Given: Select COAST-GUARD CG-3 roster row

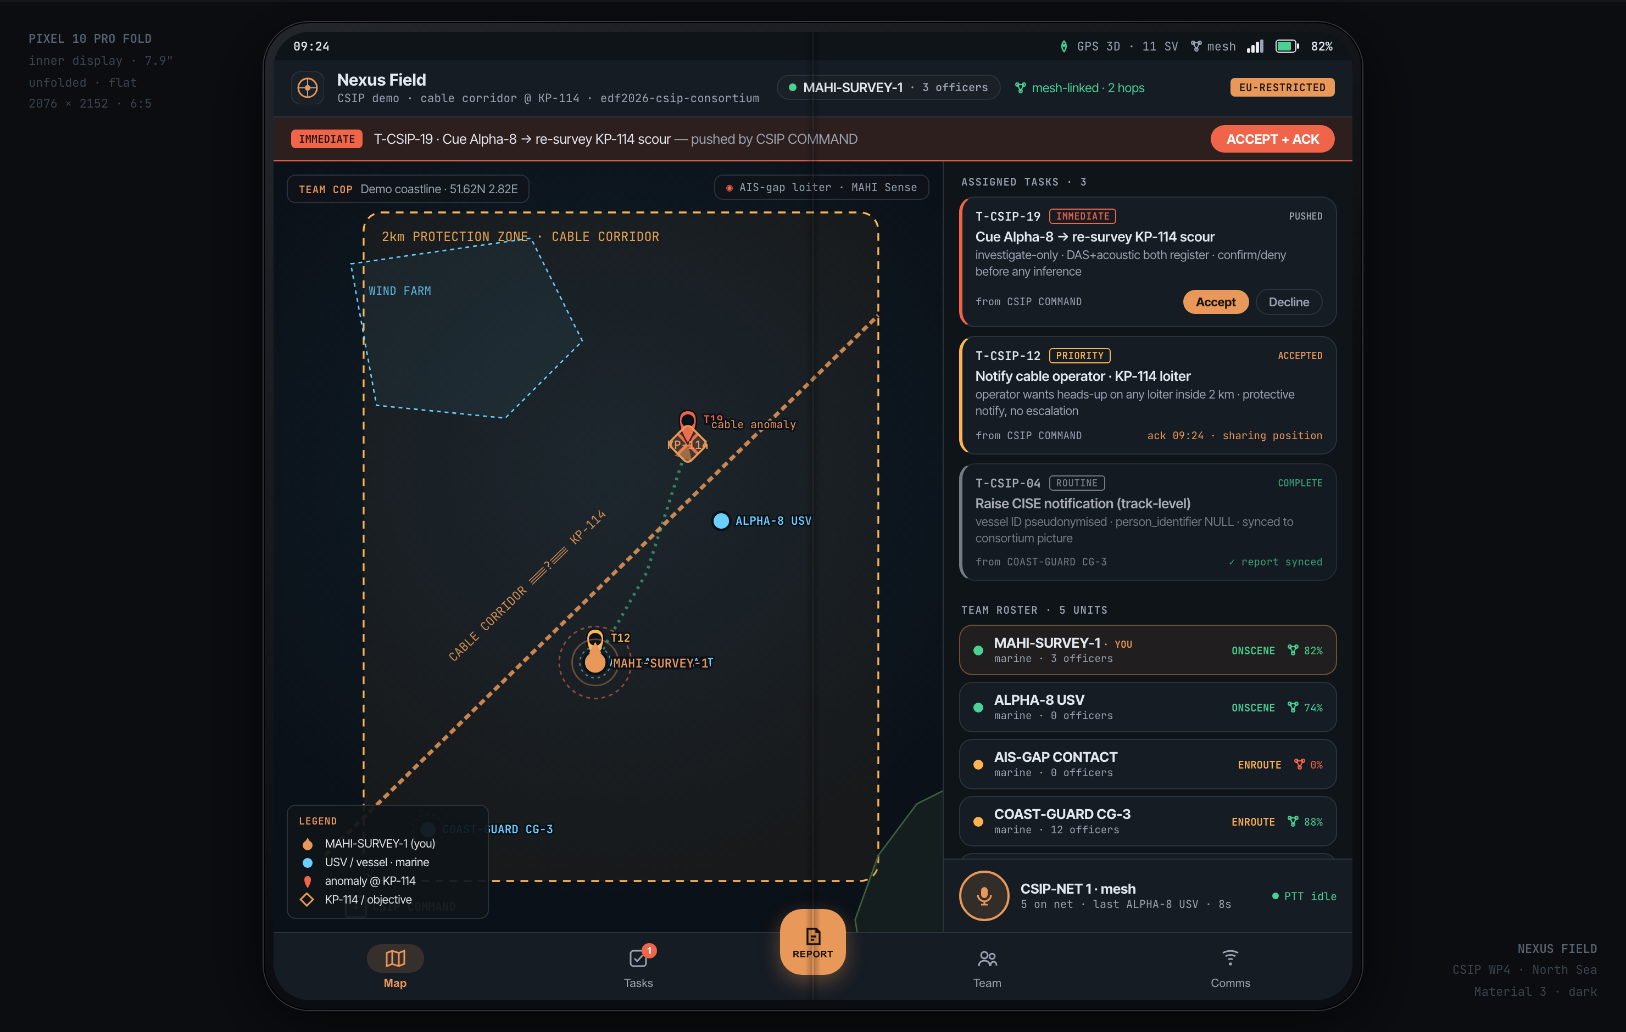Looking at the screenshot, I should (1147, 821).
